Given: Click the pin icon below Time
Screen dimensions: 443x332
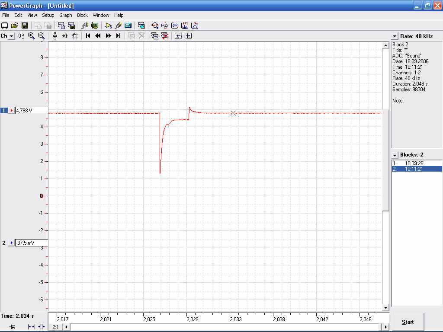Looking at the screenshot, I should (12, 327).
